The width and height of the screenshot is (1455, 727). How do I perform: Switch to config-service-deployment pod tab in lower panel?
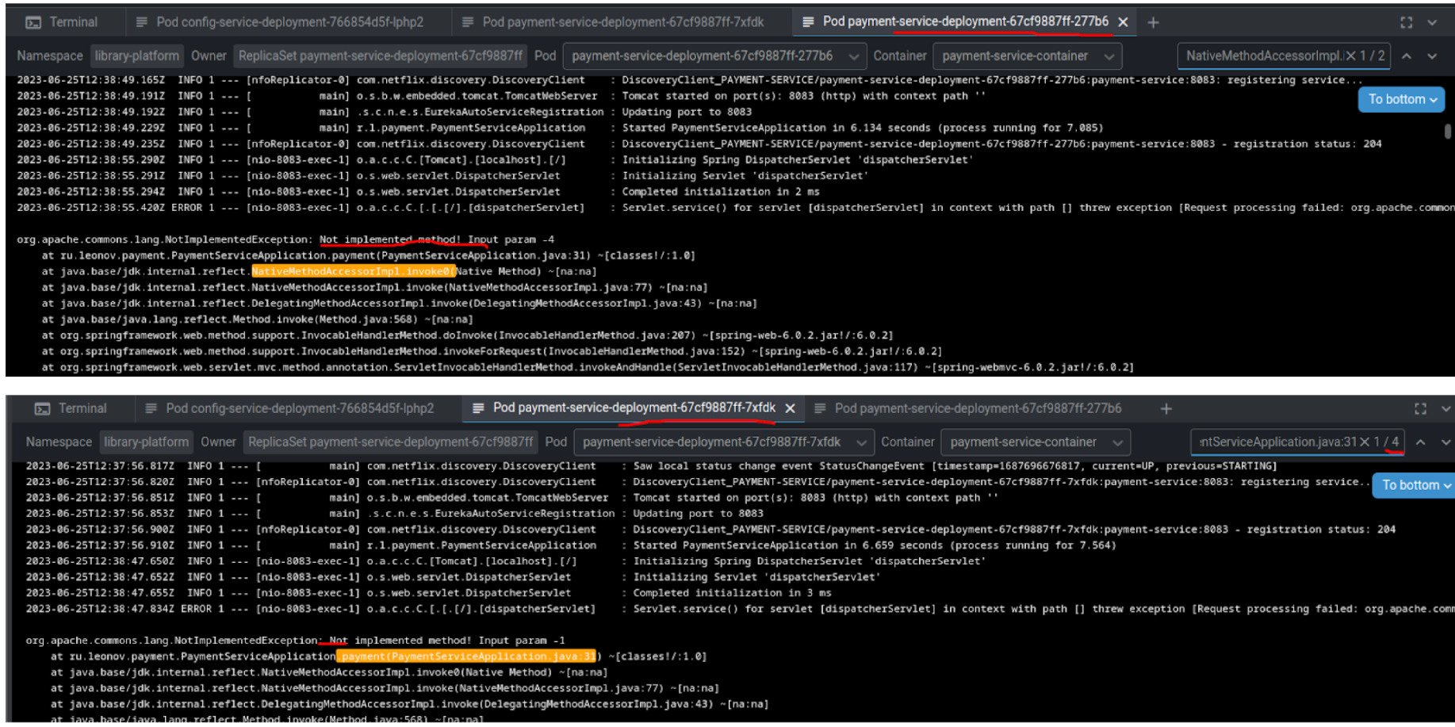pos(290,408)
